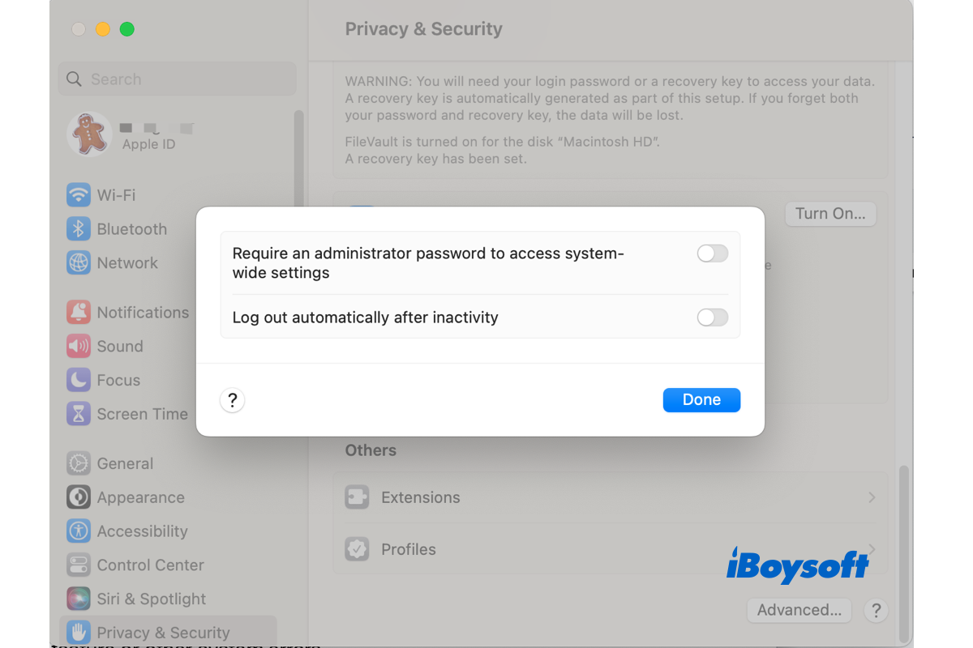Click the Bluetooth sidebar icon

pos(79,229)
